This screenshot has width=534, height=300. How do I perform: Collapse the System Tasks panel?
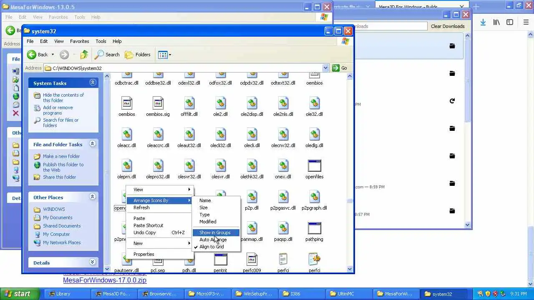(93, 82)
